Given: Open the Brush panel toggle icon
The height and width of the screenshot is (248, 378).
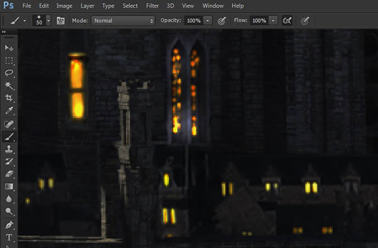Looking at the screenshot, I should point(60,21).
